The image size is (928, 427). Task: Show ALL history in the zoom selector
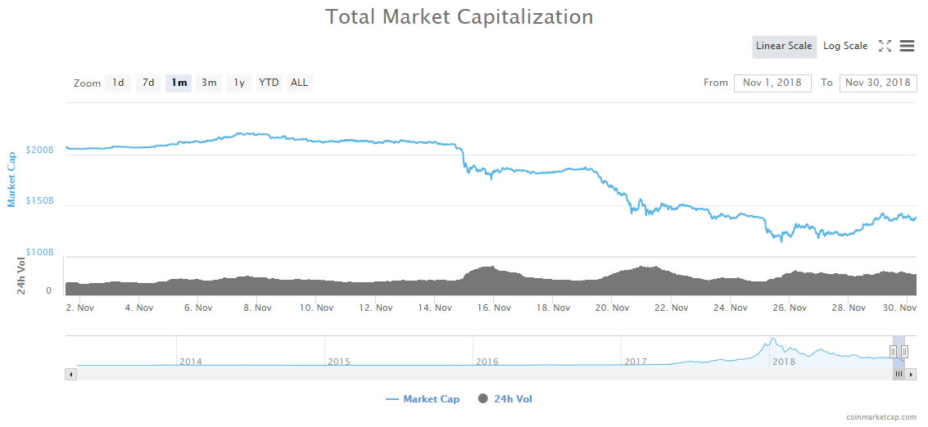pyautogui.click(x=300, y=83)
